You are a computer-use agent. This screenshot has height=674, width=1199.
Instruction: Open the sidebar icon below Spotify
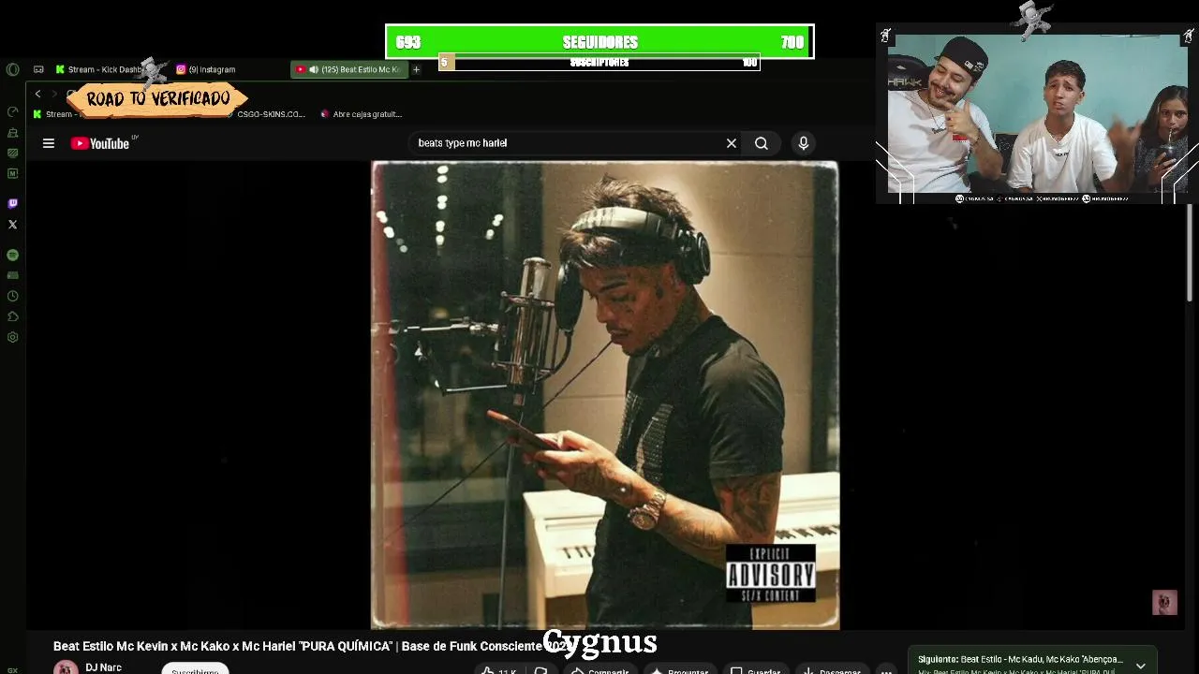click(x=12, y=275)
